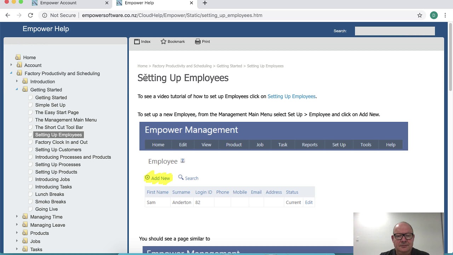The image size is (453, 255).
Task: Expand the Managing Time node
Action: click(17, 217)
